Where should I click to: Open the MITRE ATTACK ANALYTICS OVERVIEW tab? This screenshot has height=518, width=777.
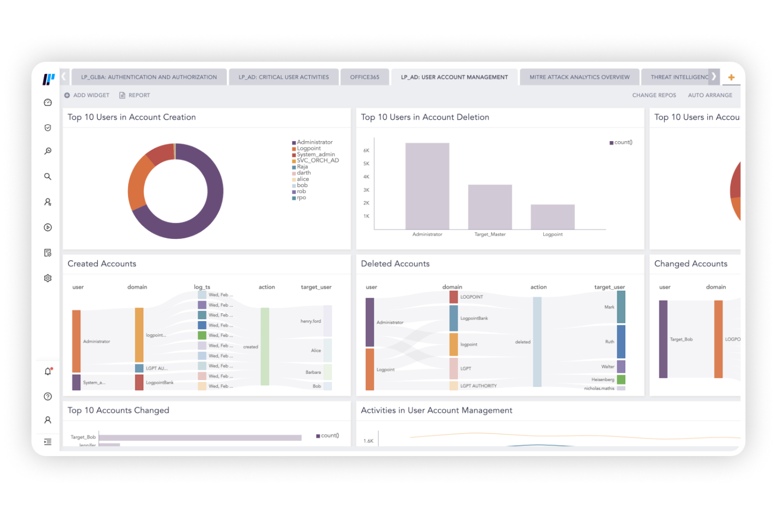click(x=579, y=77)
